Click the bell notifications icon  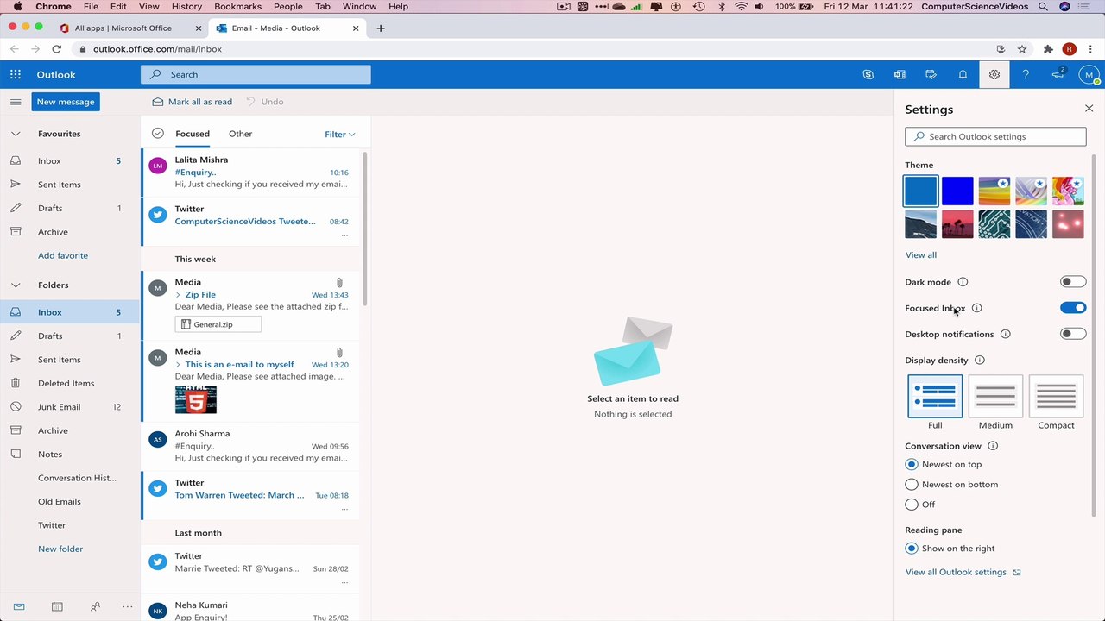(x=963, y=75)
